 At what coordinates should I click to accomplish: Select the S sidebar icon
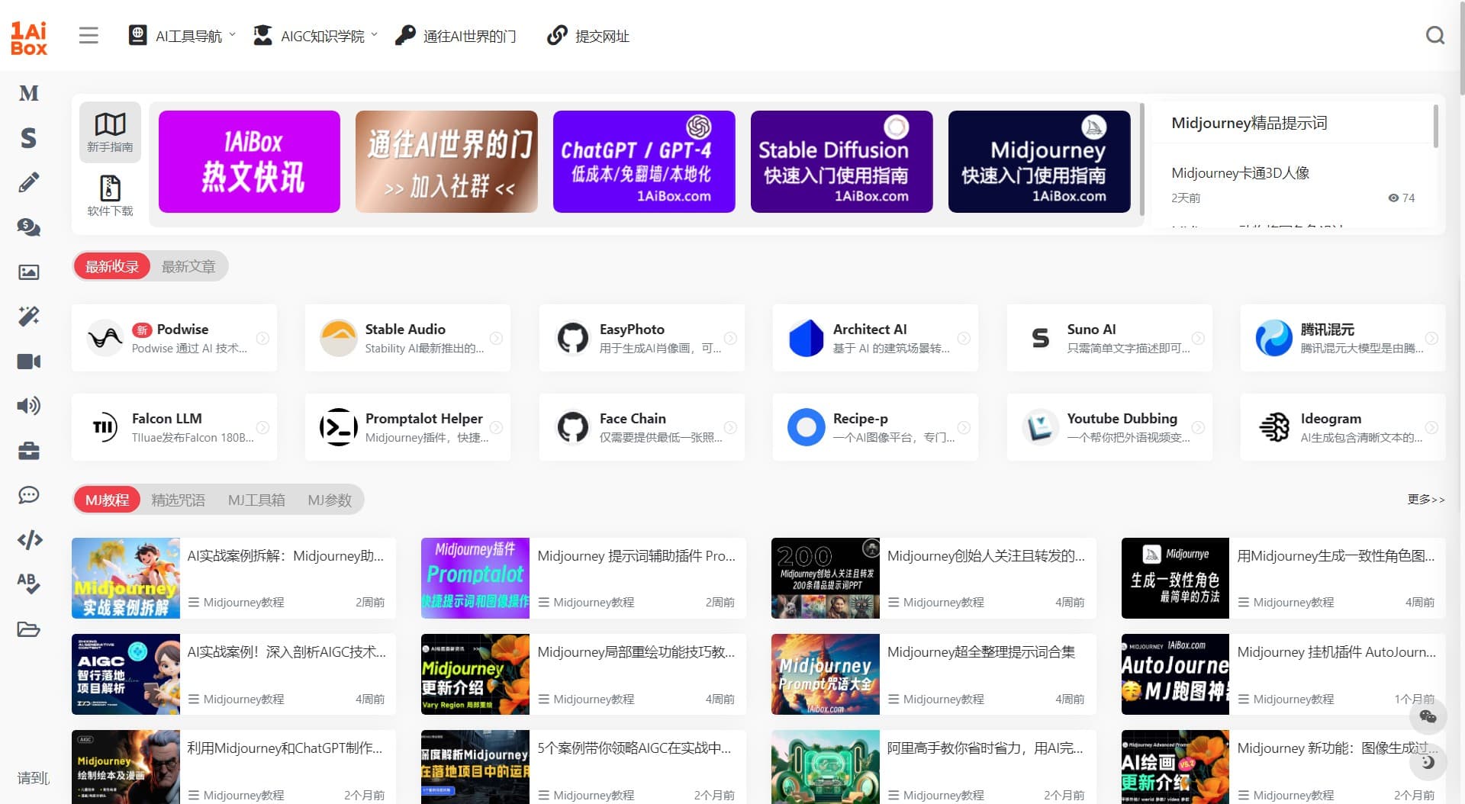29,138
